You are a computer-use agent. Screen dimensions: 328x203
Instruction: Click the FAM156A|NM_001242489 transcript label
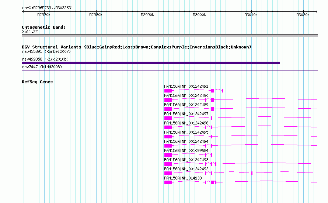point(186,105)
